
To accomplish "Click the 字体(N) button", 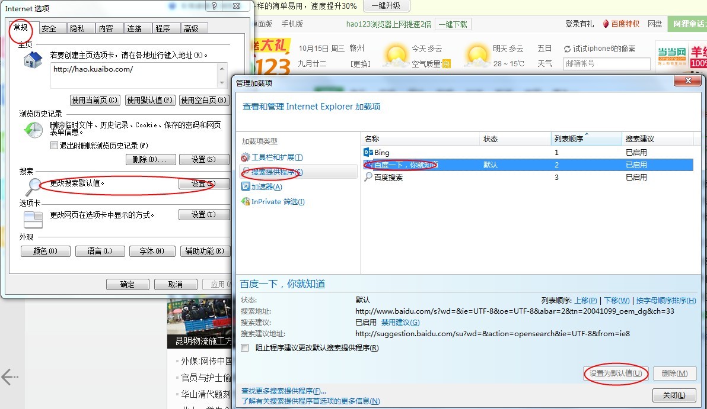I will 152,251.
